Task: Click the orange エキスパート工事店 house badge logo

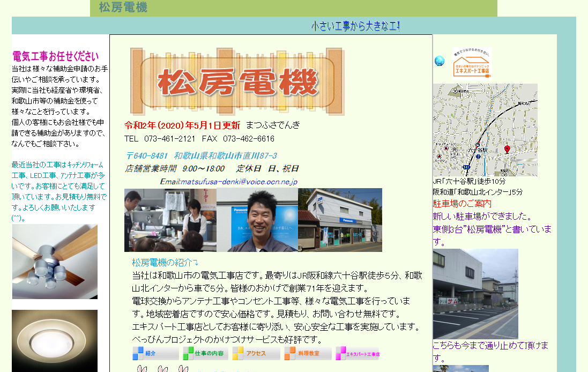Action: coord(471,65)
